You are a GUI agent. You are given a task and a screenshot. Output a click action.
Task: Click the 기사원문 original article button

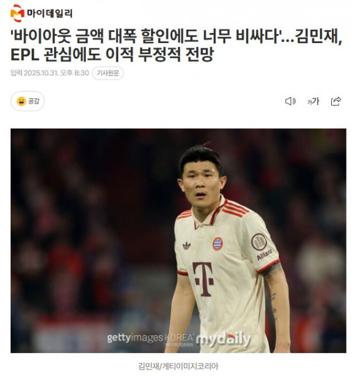(x=108, y=73)
